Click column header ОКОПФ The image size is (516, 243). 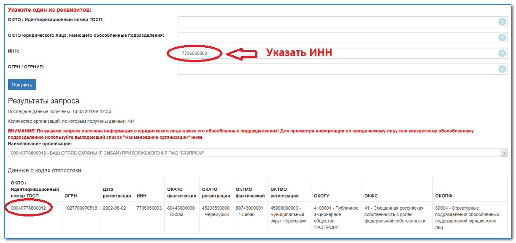coord(444,196)
